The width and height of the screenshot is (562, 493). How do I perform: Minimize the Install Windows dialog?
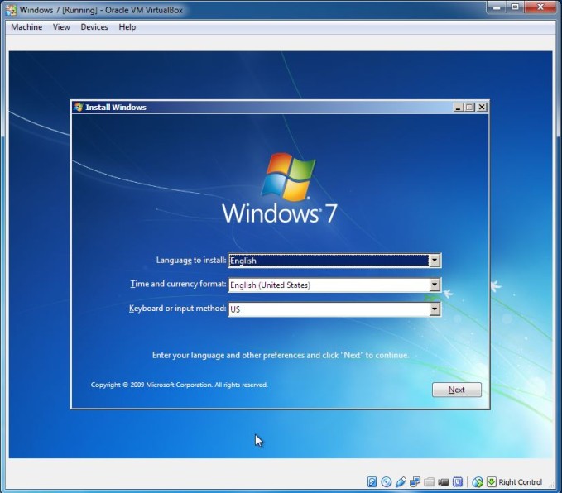pos(458,108)
